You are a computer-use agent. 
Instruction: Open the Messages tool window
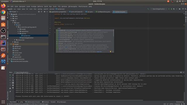coord(62,102)
